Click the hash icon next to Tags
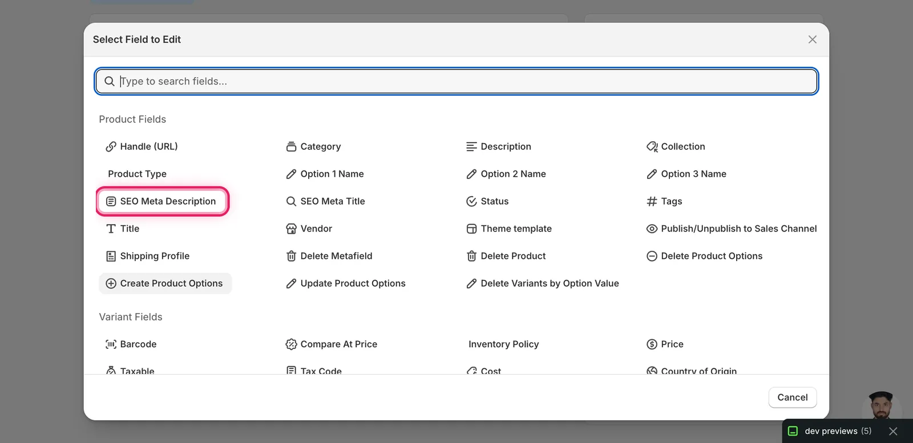This screenshot has width=913, height=443. [x=652, y=201]
